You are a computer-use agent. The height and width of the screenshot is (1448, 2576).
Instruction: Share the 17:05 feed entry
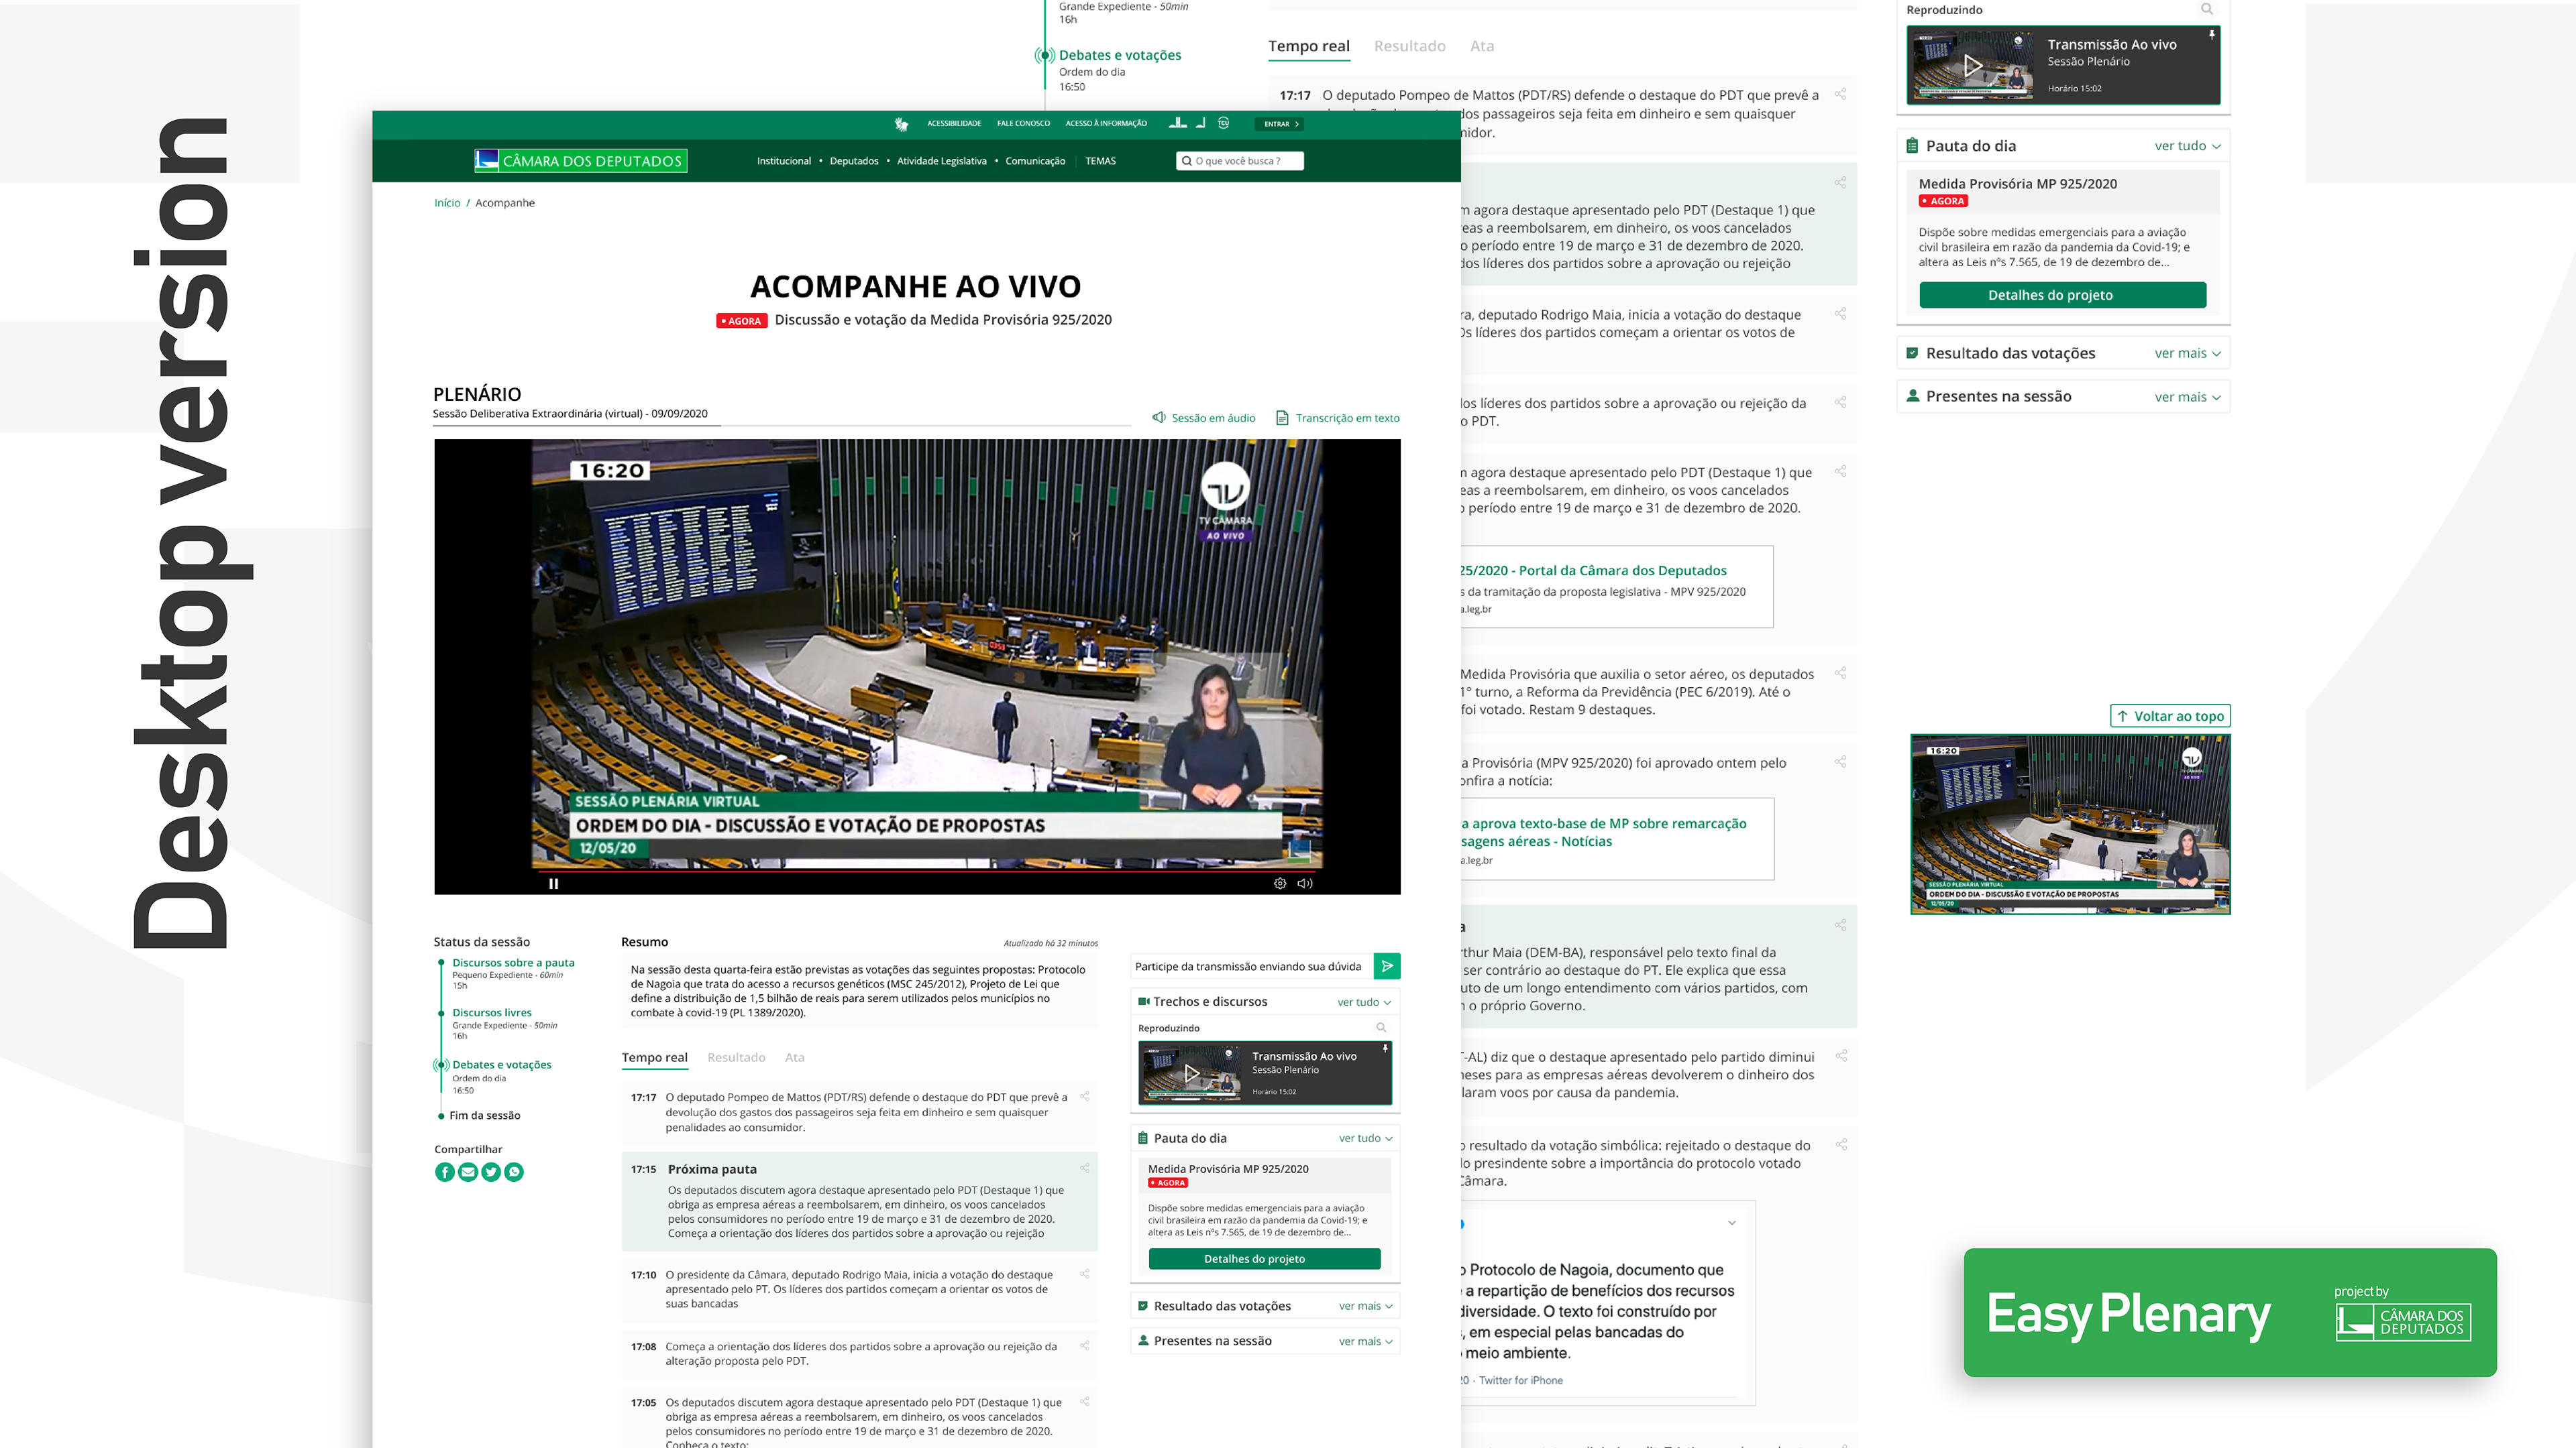1084,1402
